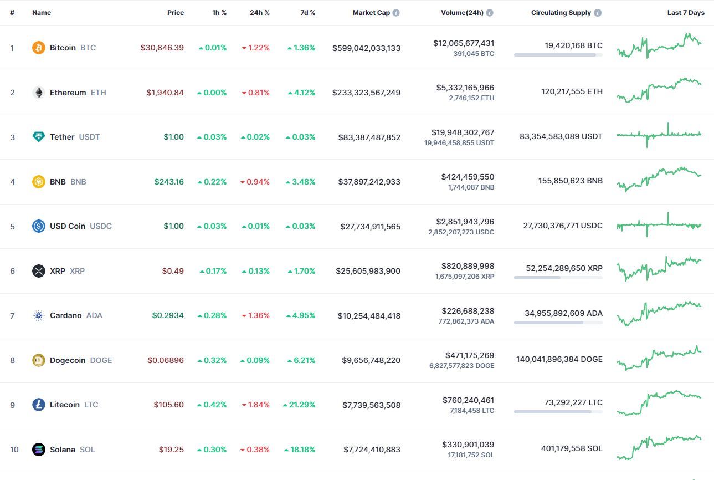Click the Volume(24h) info icon
The height and width of the screenshot is (480, 714).
click(490, 13)
